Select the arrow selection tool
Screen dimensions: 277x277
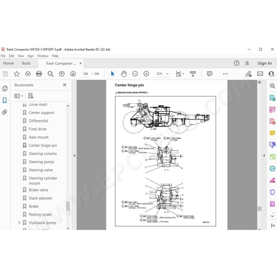112,74
